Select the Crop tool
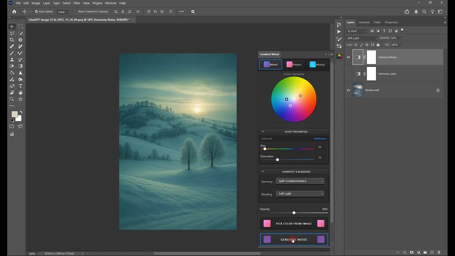The image size is (455, 256). [x=12, y=40]
